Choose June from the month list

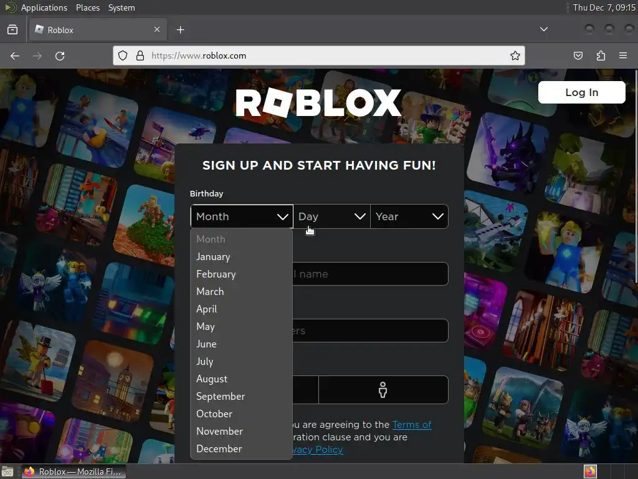tap(241, 344)
